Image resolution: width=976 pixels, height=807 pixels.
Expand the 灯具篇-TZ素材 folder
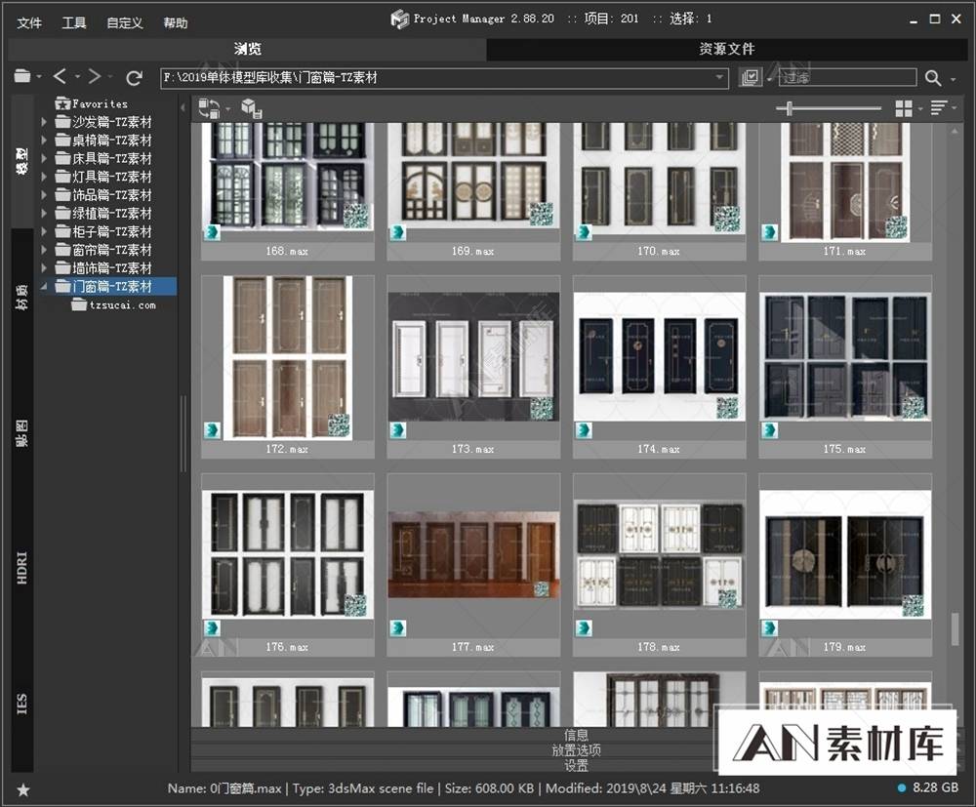click(x=44, y=177)
